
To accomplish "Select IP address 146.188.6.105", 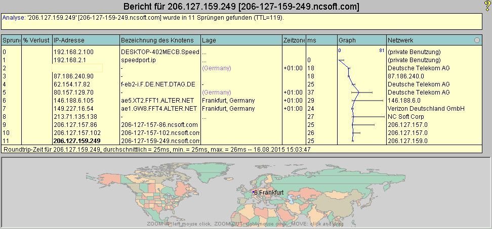I will tap(73, 101).
